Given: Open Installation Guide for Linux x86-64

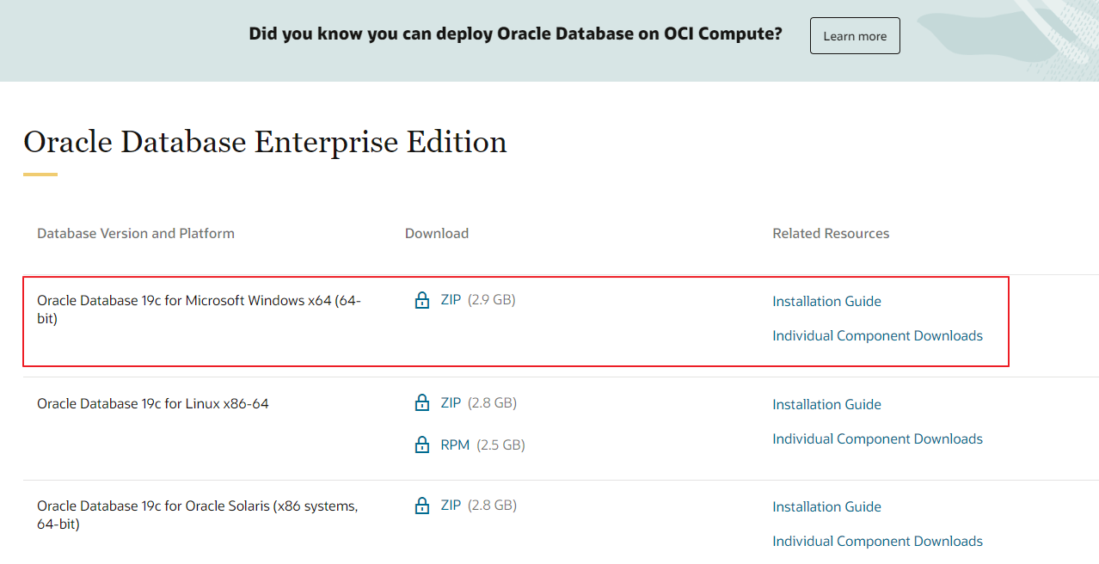Looking at the screenshot, I should (x=826, y=404).
